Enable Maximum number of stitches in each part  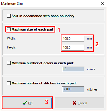coord(9,83)
